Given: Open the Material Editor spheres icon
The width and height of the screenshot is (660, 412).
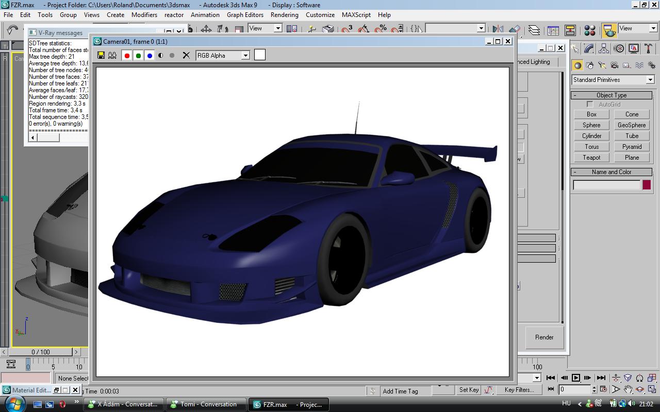Looking at the screenshot, I should [x=590, y=30].
